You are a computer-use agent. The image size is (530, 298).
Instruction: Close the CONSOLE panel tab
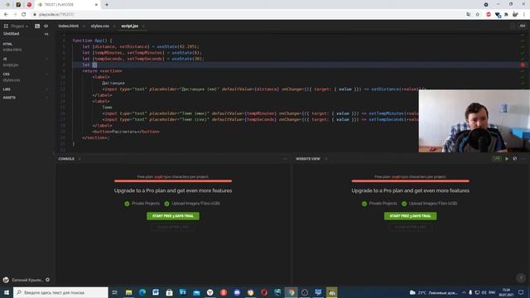point(79,159)
